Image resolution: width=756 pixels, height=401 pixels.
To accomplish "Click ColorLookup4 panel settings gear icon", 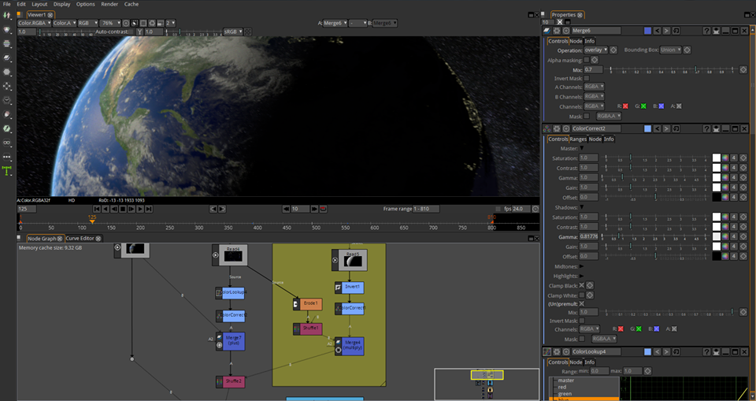I will point(557,352).
